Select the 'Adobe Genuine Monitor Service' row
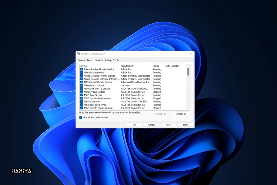The image size is (277, 185). tap(133, 76)
